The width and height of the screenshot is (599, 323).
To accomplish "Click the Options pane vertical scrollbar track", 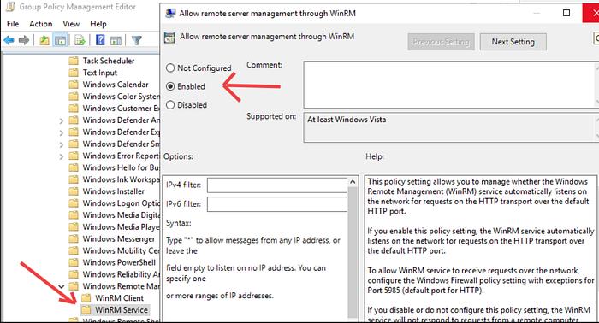I will tap(353, 252).
